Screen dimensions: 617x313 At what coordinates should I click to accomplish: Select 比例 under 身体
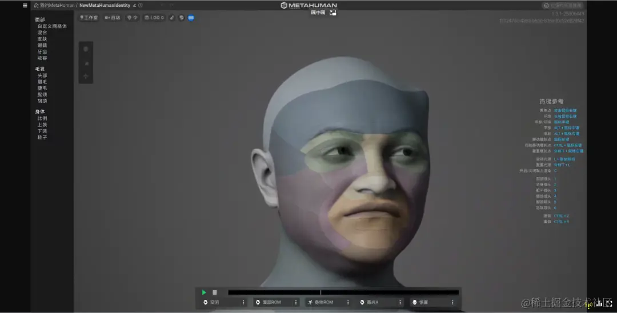click(42, 118)
